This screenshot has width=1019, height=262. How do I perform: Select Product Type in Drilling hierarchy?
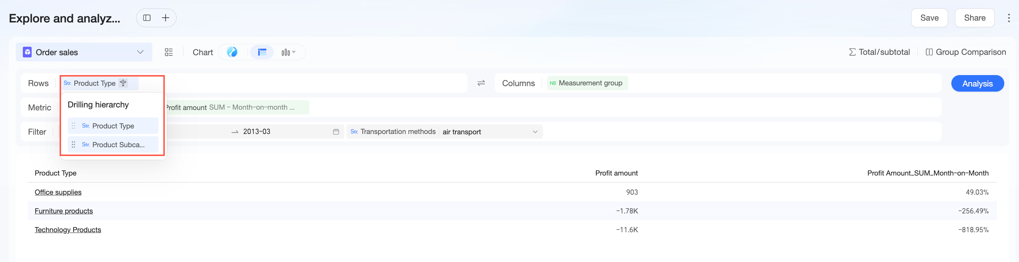pos(113,126)
